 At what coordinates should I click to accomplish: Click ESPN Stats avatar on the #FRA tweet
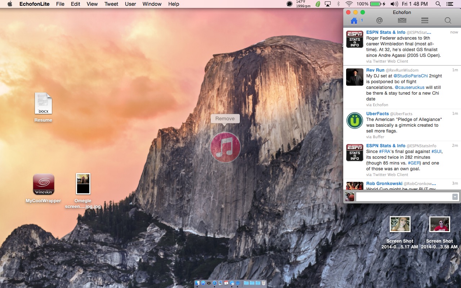pyautogui.click(x=355, y=153)
